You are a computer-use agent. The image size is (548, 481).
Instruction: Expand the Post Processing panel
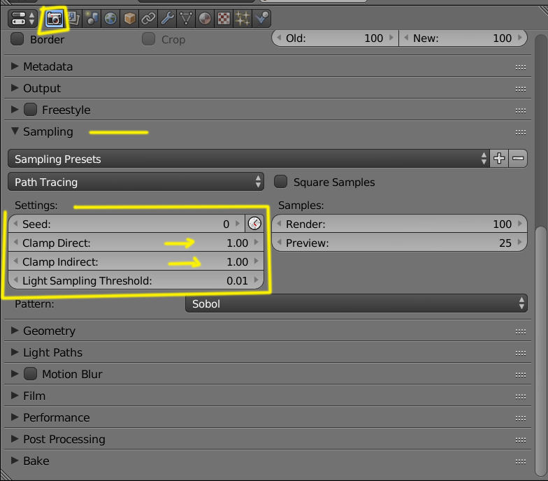coord(14,439)
